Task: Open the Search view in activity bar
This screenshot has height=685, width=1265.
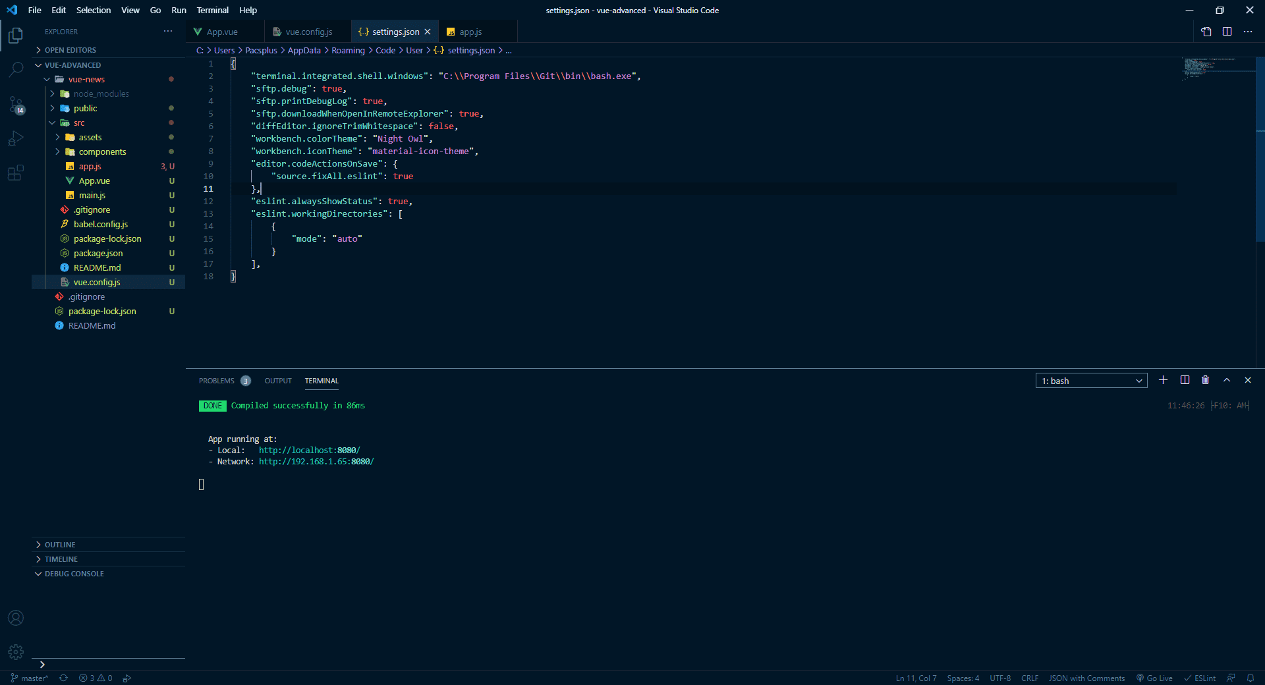Action: [x=16, y=69]
